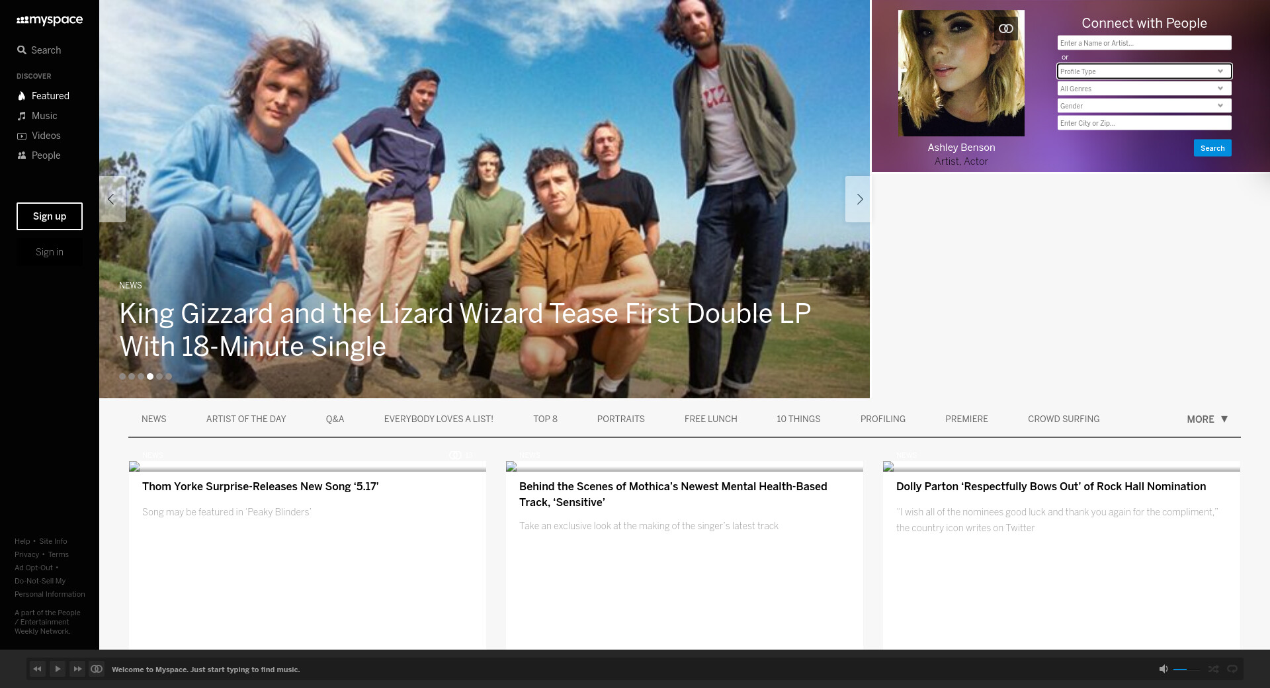The height and width of the screenshot is (688, 1270).
Task: Open the Site Info footer link
Action: click(x=53, y=541)
